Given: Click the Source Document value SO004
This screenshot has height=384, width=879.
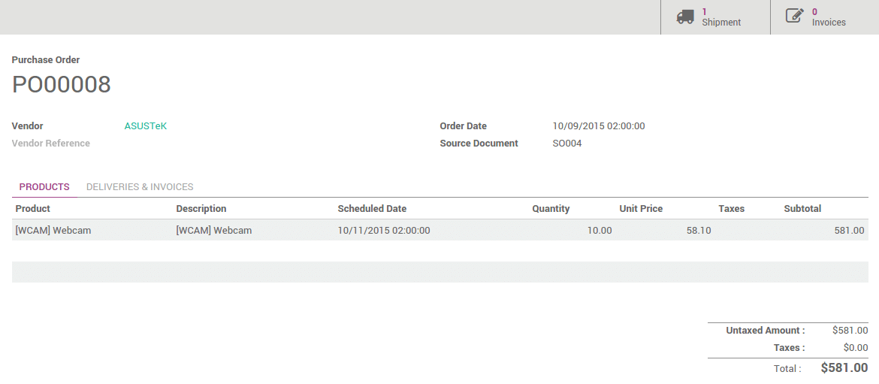Looking at the screenshot, I should [x=567, y=144].
